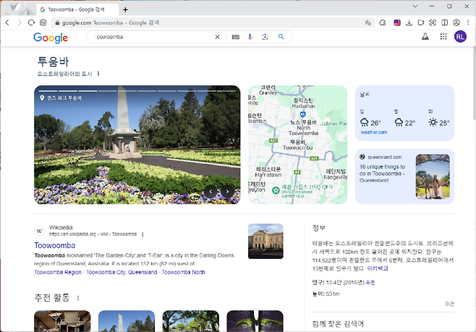This screenshot has width=476, height=332.
Task: Open Google Lens image search
Action: (265, 37)
